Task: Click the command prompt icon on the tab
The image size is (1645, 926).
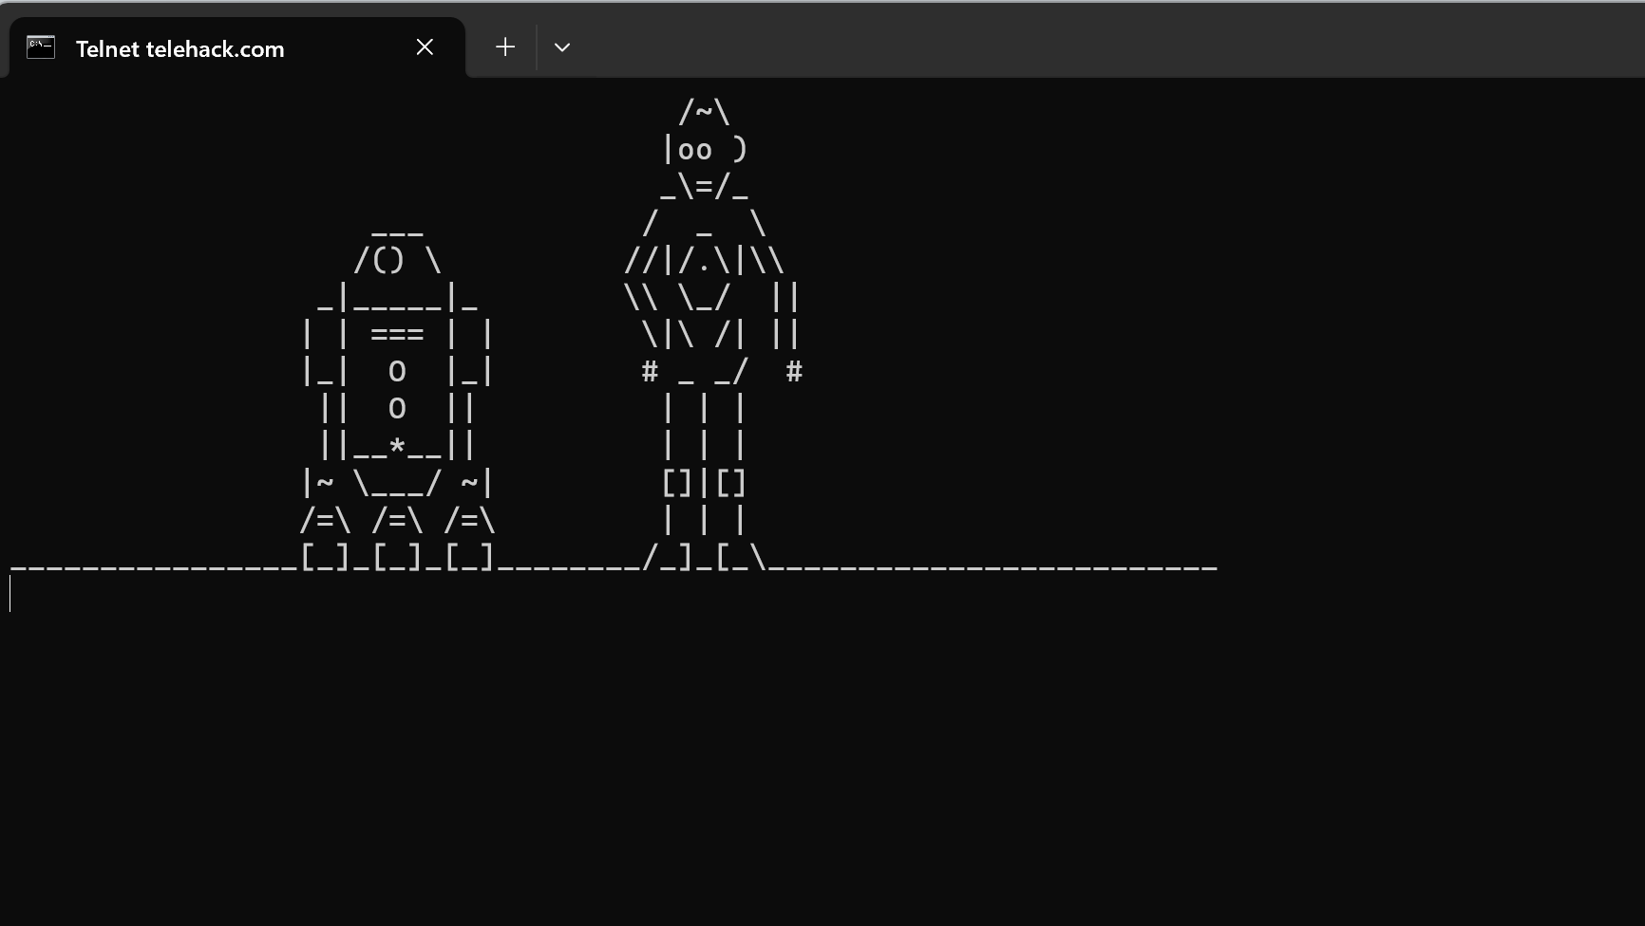Action: pos(40,47)
